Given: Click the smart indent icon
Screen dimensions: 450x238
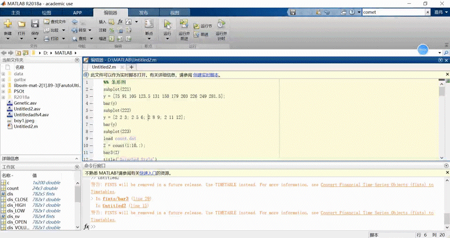Looking at the screenshot, I should [x=112, y=39].
